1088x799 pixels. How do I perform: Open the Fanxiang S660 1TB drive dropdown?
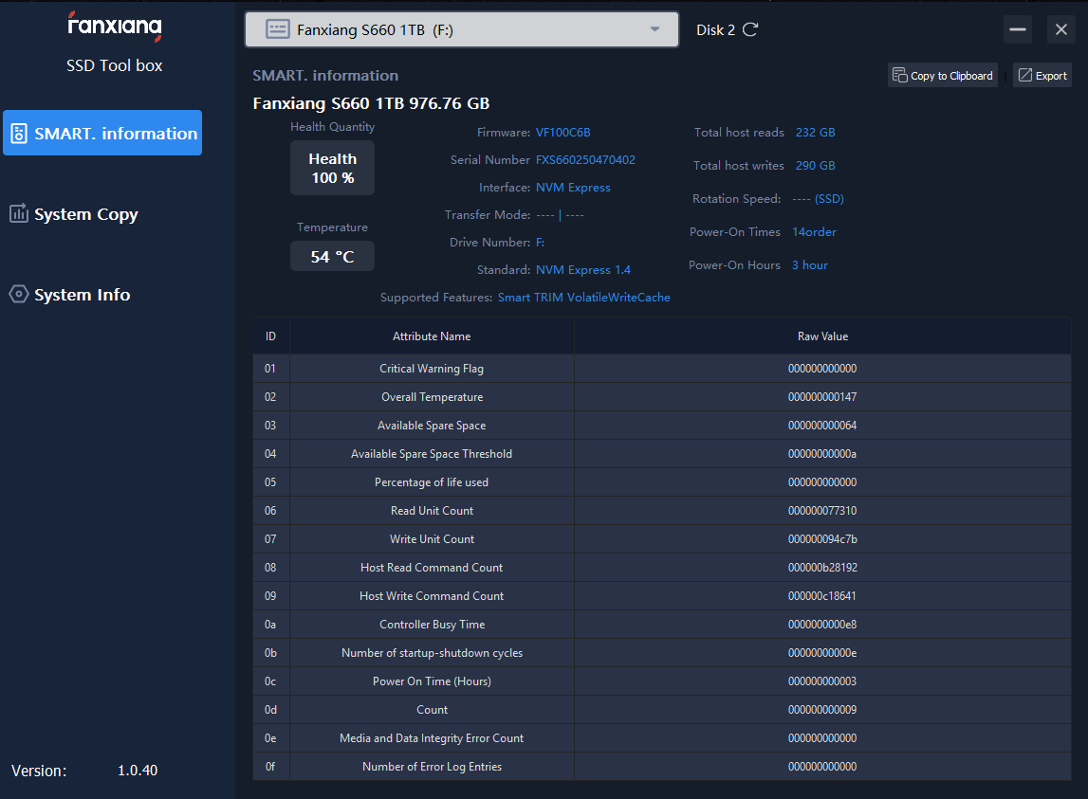[461, 29]
